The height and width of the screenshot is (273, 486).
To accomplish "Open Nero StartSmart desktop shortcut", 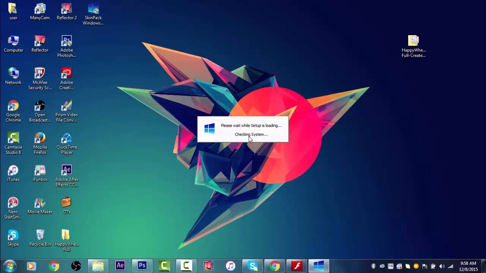I will [x=13, y=209].
